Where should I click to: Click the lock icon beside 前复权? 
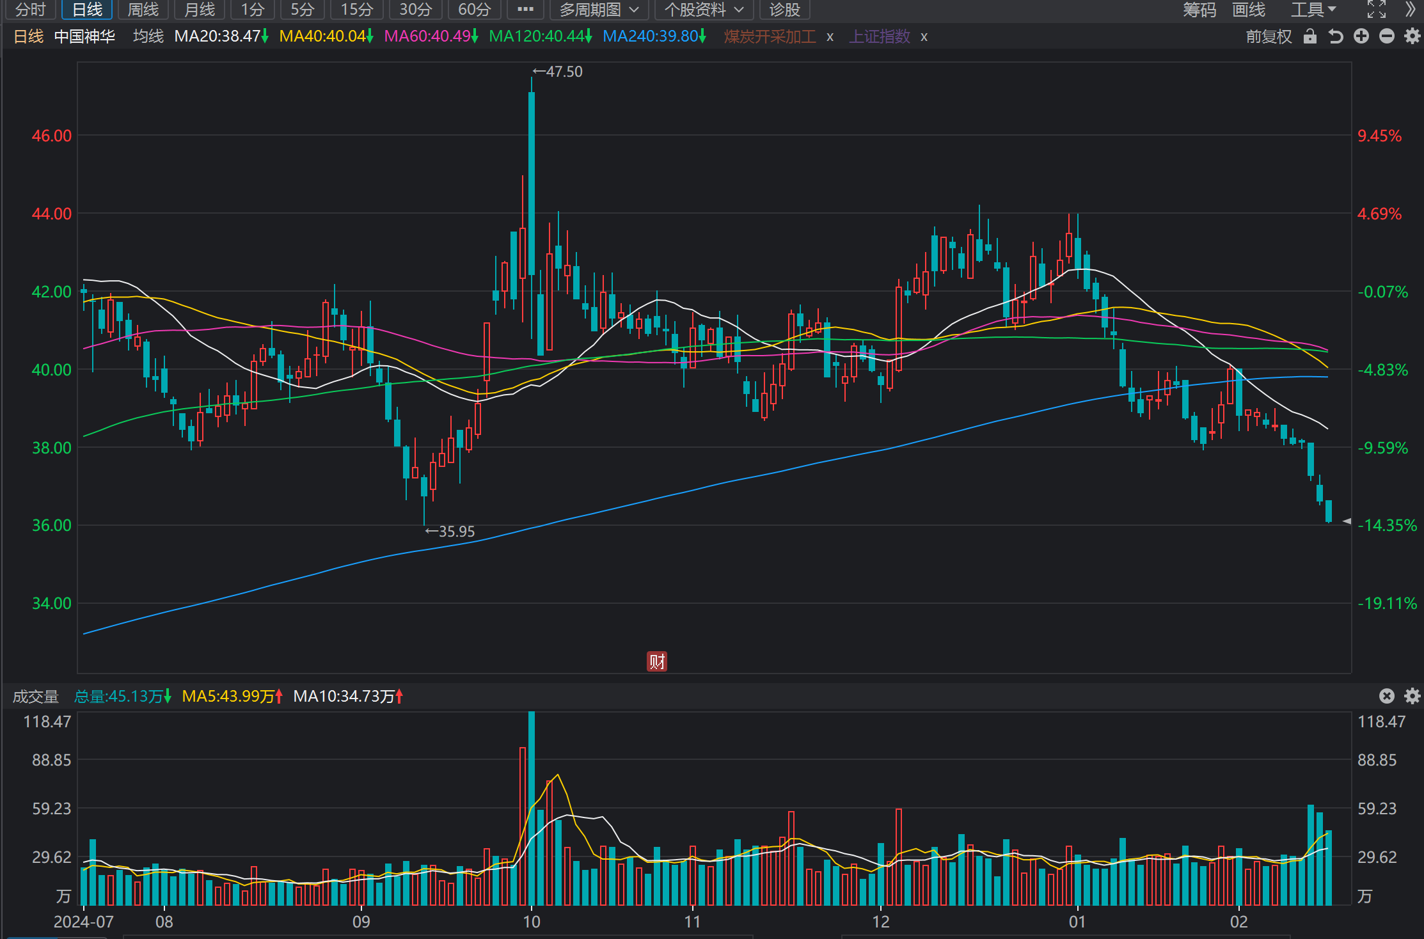(x=1310, y=36)
